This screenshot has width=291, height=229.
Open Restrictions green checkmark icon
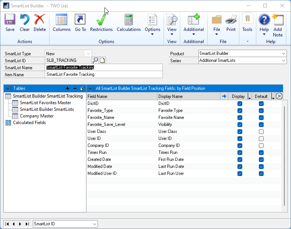click(101, 20)
